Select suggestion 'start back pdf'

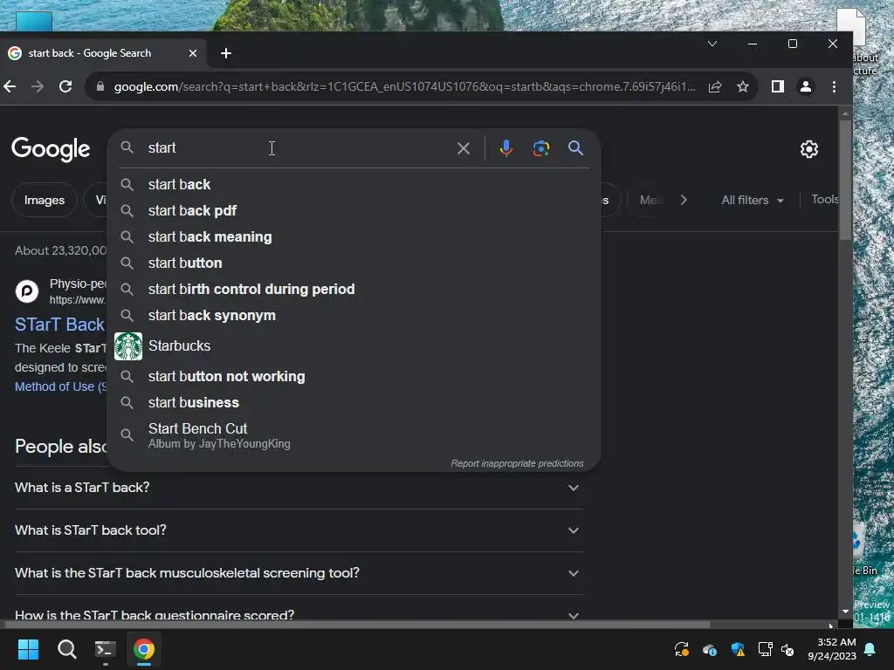click(x=354, y=211)
